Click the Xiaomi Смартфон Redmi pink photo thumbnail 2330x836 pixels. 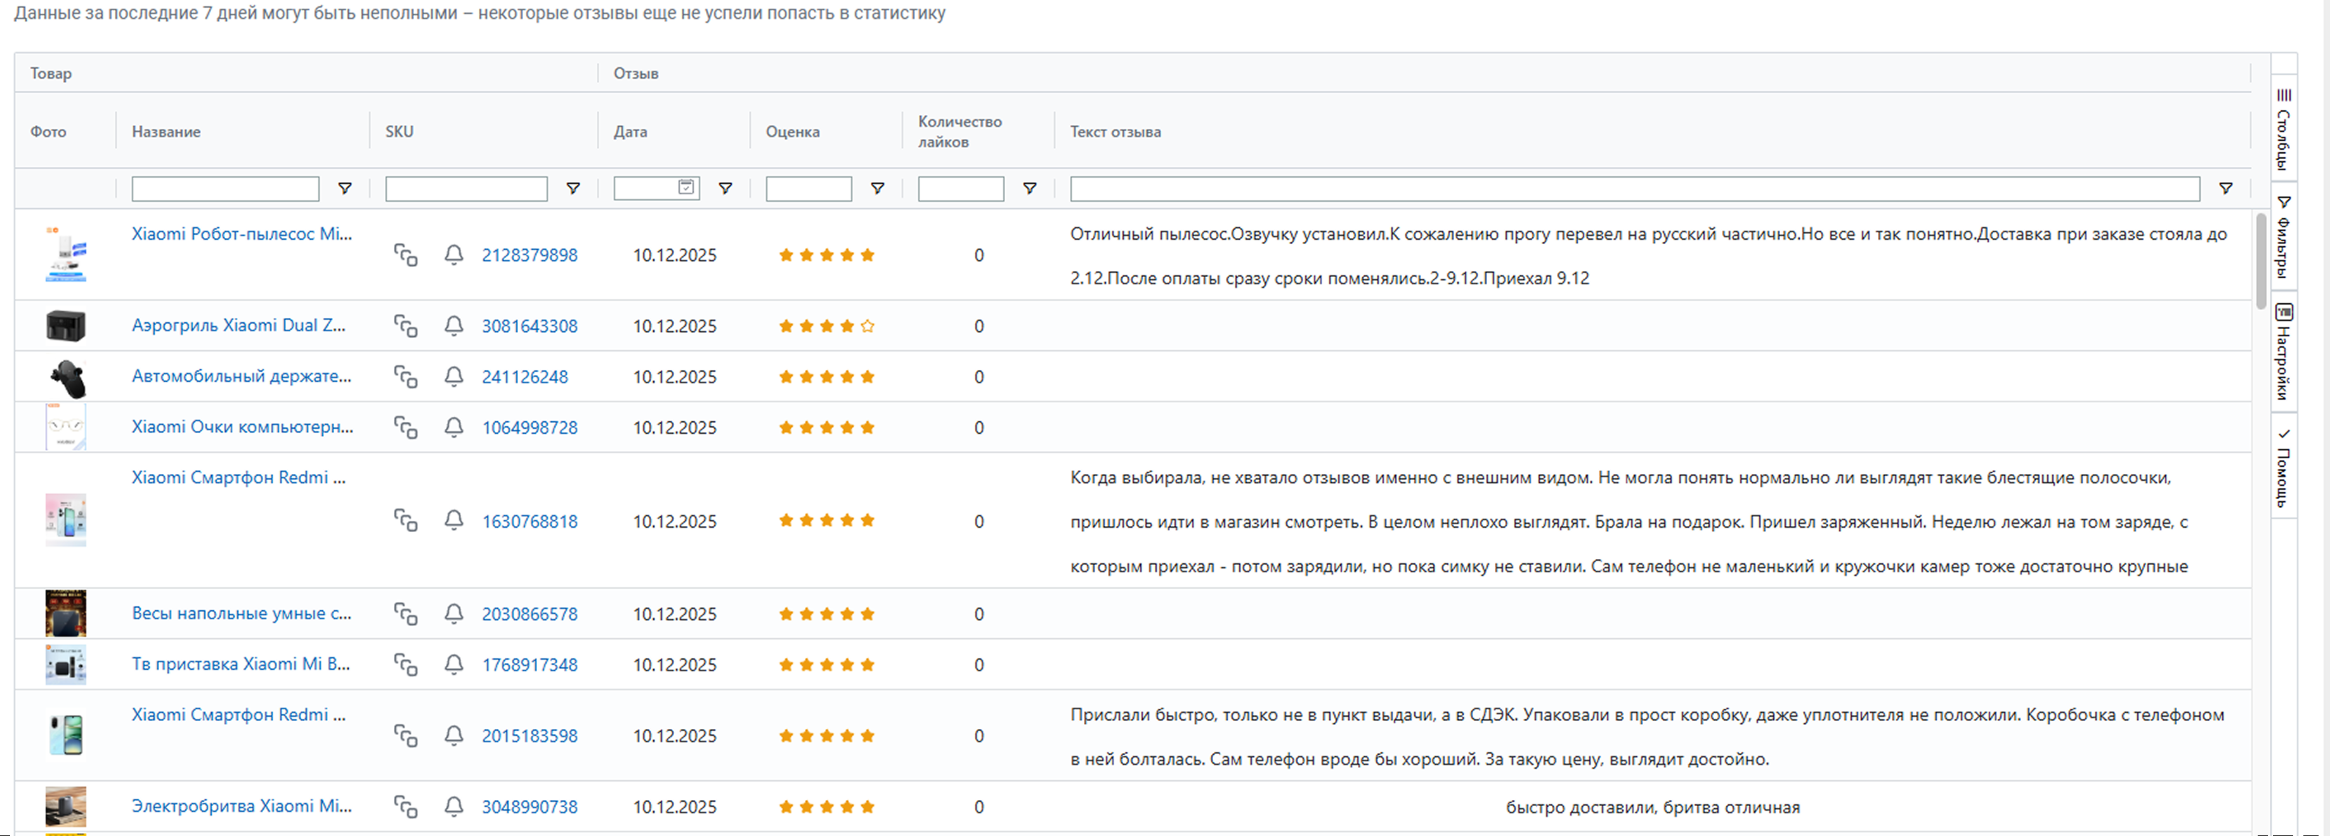pyautogui.click(x=66, y=520)
